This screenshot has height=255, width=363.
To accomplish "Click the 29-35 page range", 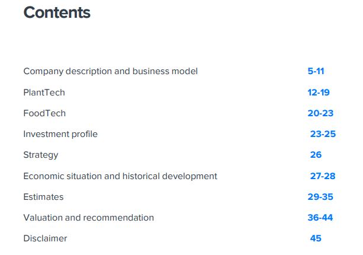I will coord(320,197).
